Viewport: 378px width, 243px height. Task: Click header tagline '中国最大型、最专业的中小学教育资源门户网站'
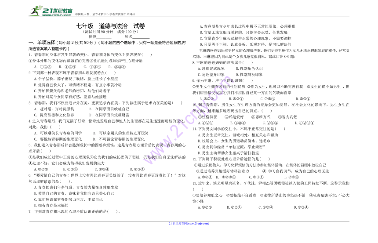(x=105, y=14)
